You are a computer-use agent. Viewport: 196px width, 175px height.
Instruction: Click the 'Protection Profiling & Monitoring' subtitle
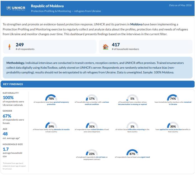click(66, 11)
